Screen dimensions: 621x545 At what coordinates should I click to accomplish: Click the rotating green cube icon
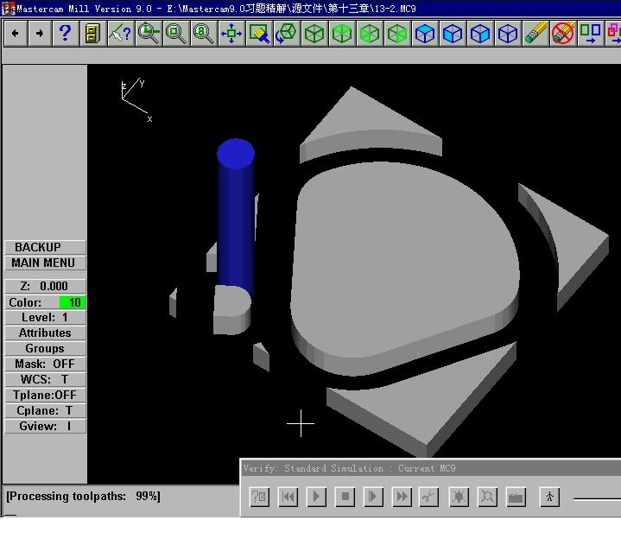(287, 34)
